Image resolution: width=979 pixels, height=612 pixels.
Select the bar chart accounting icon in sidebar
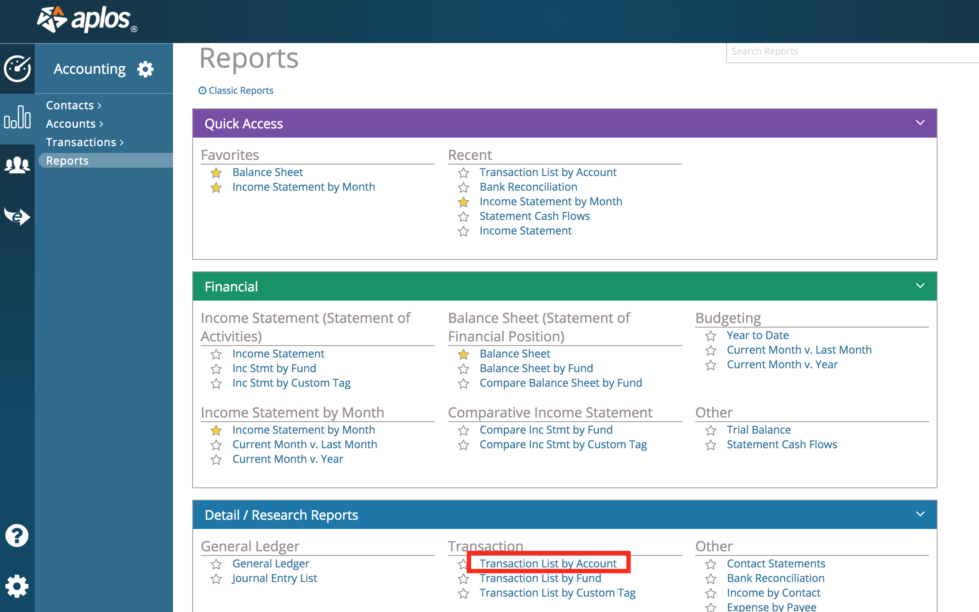tap(17, 117)
